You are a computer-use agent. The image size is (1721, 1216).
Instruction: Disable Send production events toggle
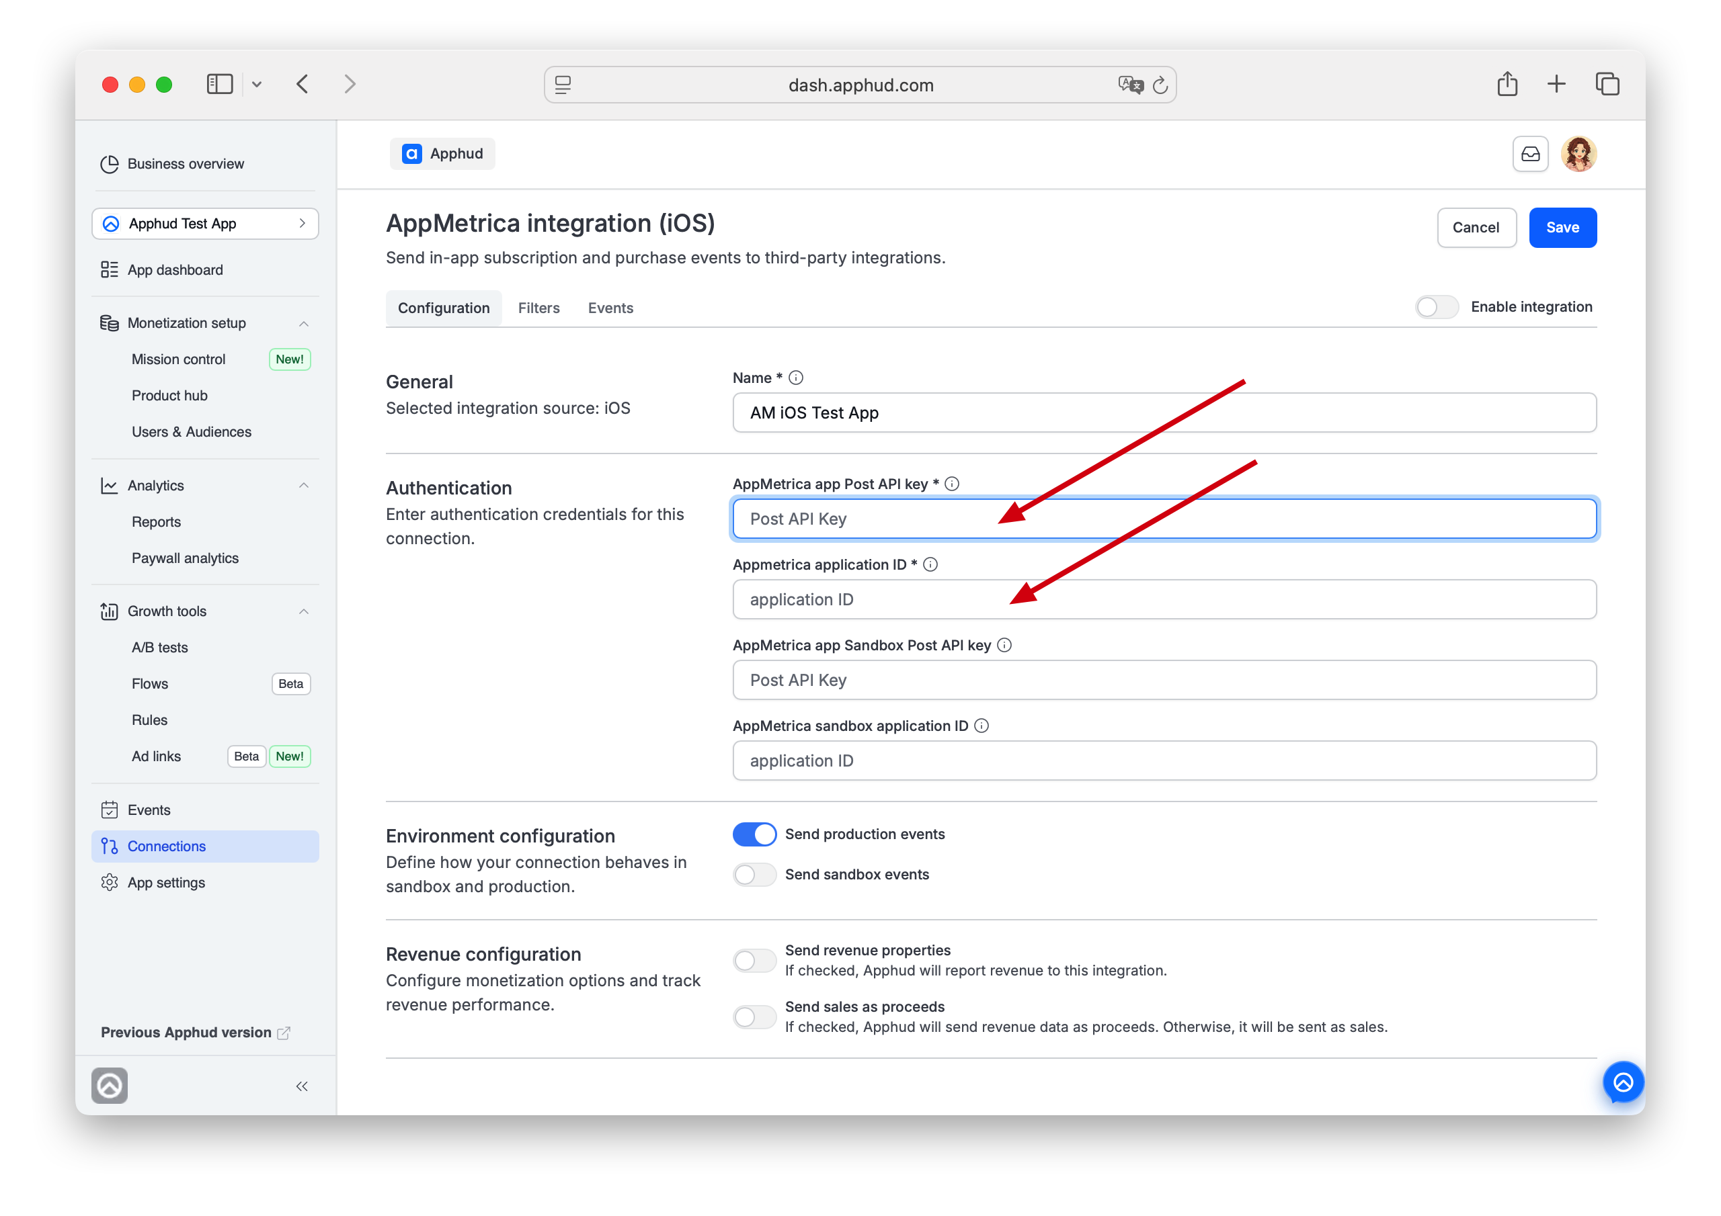[754, 834]
